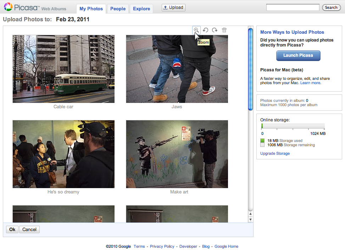Confirm the upload with the Ok button
The height and width of the screenshot is (252, 345).
[x=12, y=230]
